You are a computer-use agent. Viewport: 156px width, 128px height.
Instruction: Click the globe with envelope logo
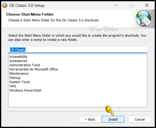coord(144,18)
